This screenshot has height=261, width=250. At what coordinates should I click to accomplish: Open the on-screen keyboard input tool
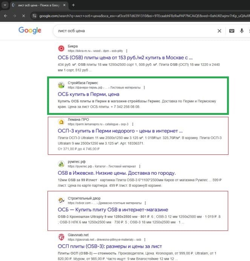click(232, 31)
